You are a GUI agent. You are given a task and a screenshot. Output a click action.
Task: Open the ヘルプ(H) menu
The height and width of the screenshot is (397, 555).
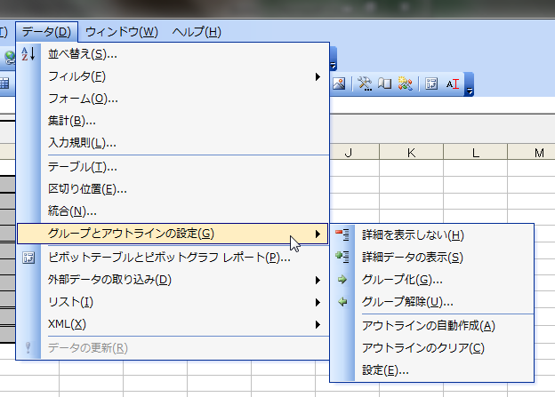click(197, 32)
